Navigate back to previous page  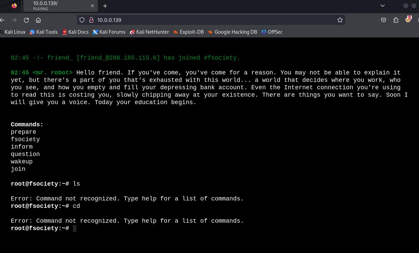pos(3,20)
